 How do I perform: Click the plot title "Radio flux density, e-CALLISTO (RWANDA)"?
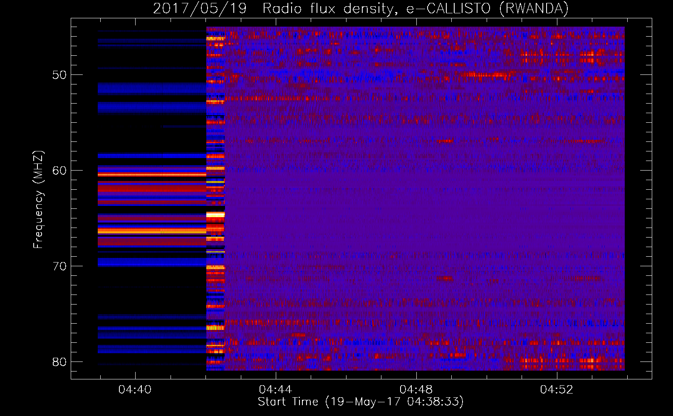tap(416, 9)
